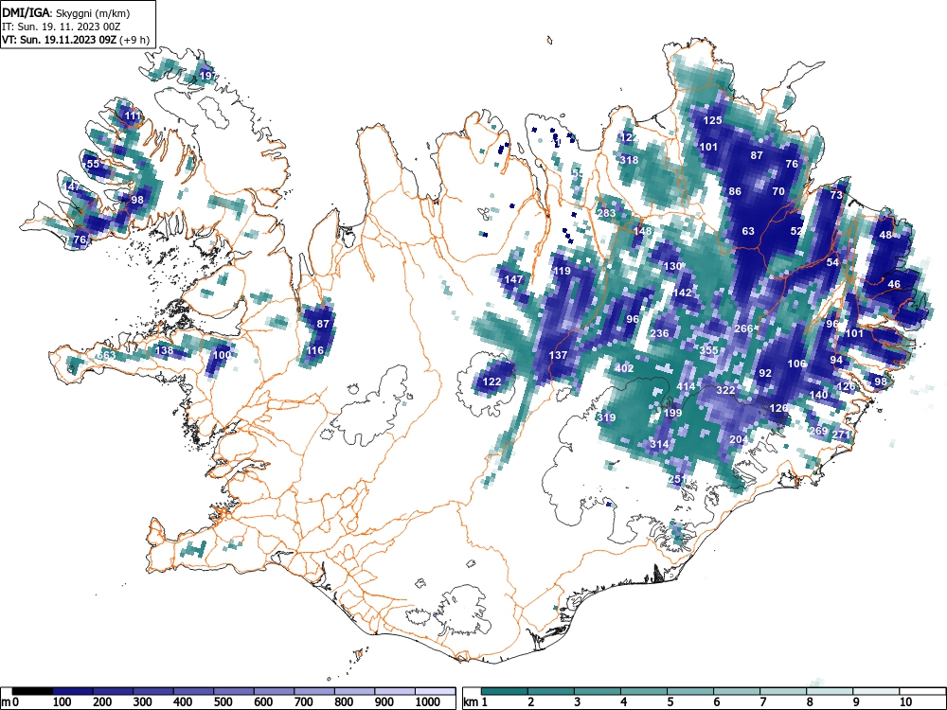947x710 pixels.
Task: Click visibility value 122 on the western glacier
Action: click(x=492, y=382)
